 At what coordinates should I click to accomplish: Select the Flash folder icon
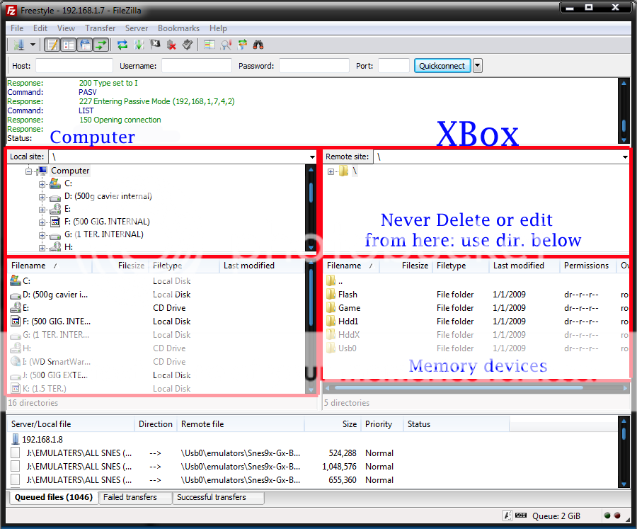point(331,294)
